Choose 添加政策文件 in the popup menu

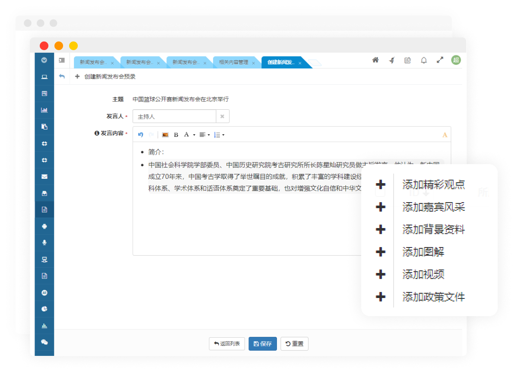pos(433,297)
